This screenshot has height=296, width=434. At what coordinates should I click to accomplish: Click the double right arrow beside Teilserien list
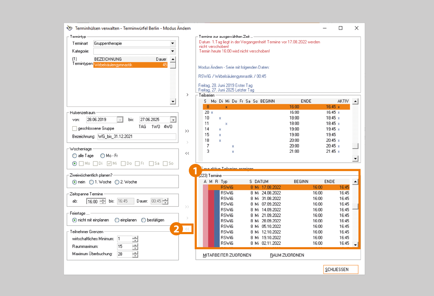click(x=187, y=131)
